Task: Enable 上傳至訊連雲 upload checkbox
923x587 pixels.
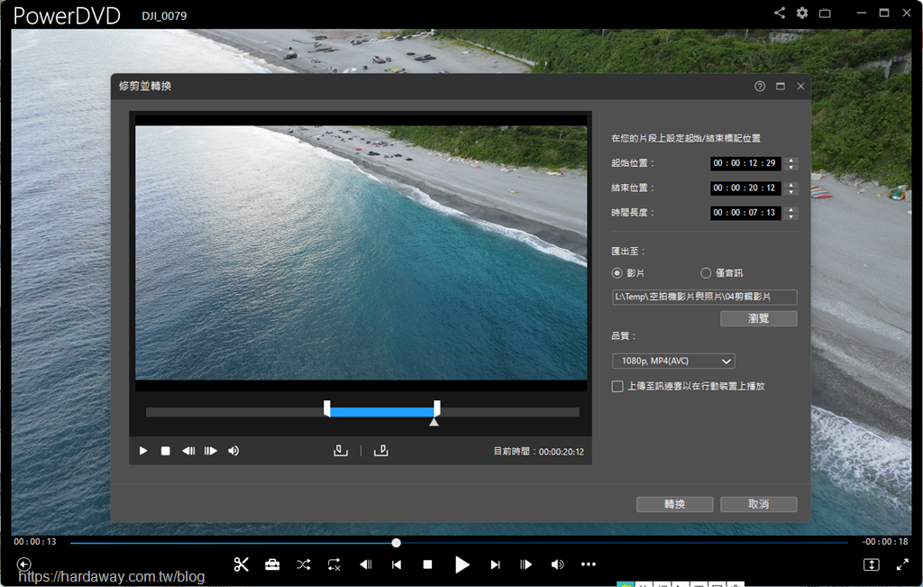Action: tap(617, 387)
